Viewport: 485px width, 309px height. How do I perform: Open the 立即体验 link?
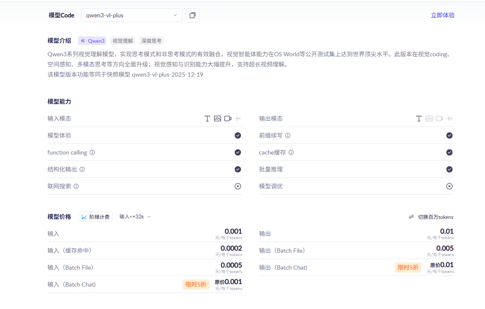click(x=443, y=15)
